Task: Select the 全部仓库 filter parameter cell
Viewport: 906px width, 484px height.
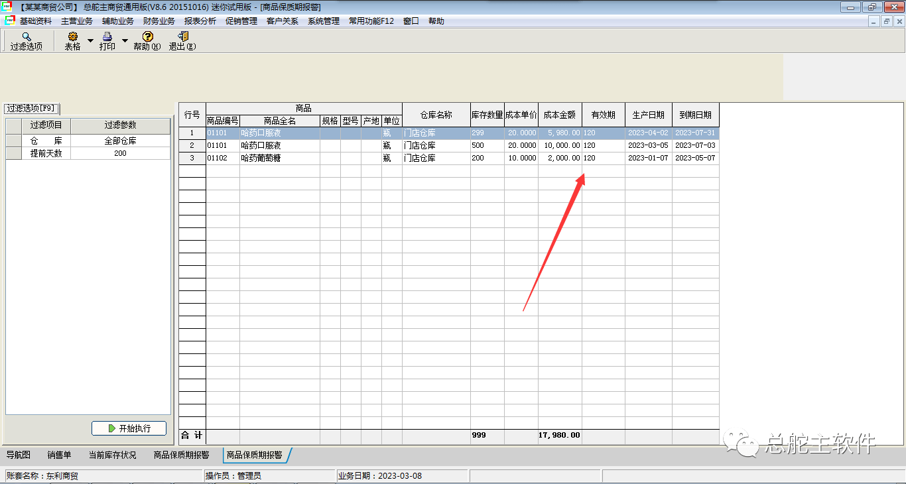Action: pyautogui.click(x=120, y=141)
